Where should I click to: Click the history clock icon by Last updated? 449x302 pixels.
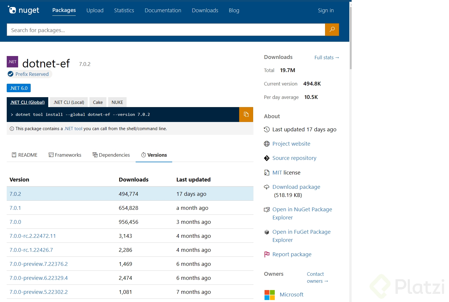pos(267,130)
